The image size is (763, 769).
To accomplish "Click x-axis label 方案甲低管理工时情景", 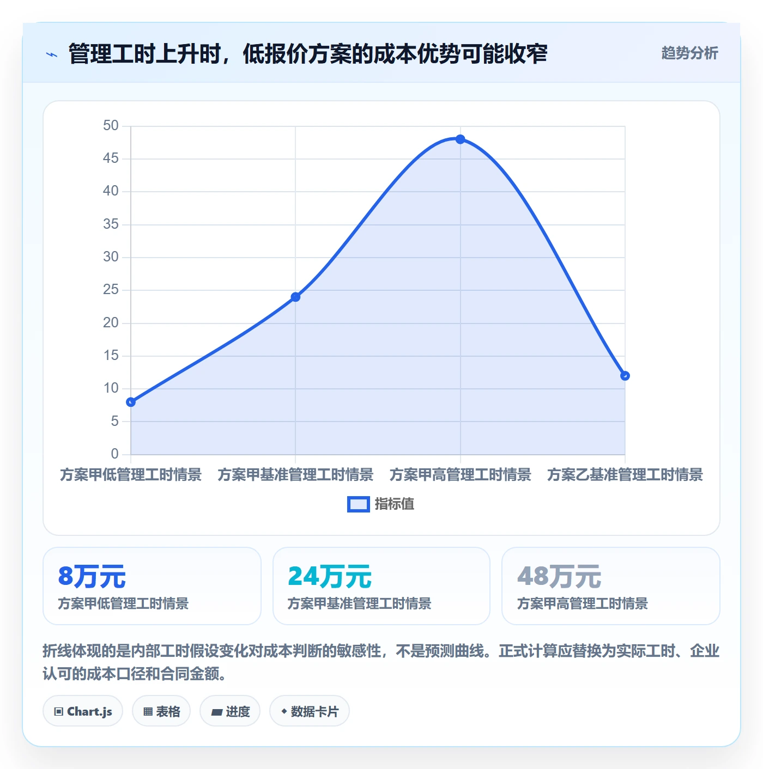I will pyautogui.click(x=131, y=475).
